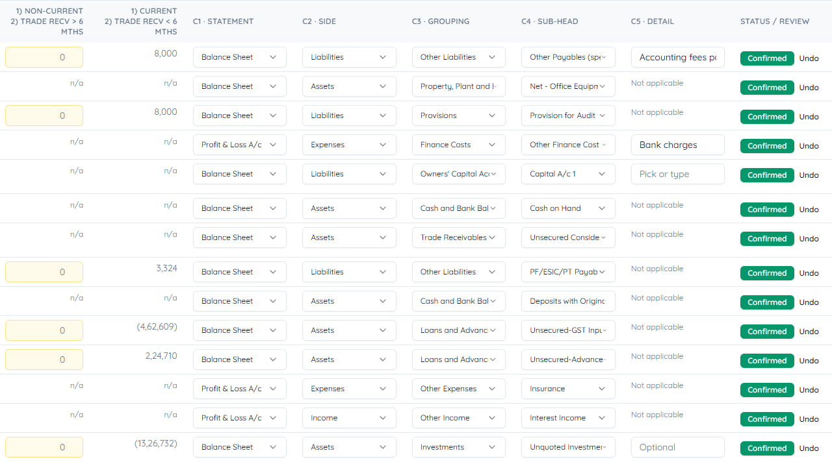Open Statement dropdown in Accounting fees row

pyautogui.click(x=239, y=57)
